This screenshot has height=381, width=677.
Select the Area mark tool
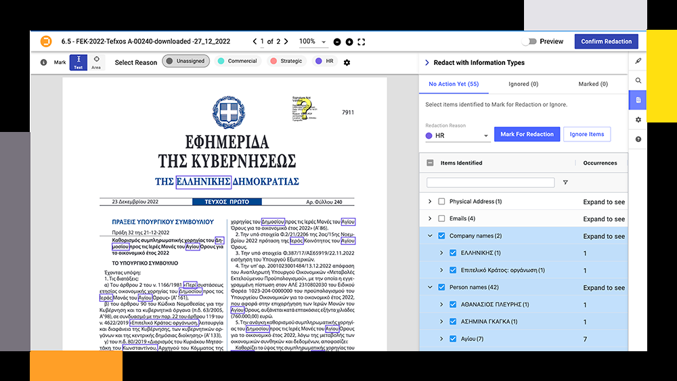click(96, 62)
